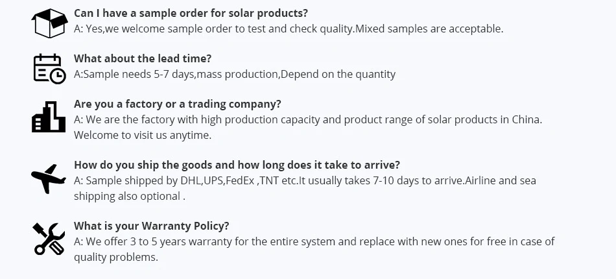Click the factory buildings icon
The image size is (616, 279).
click(49, 118)
